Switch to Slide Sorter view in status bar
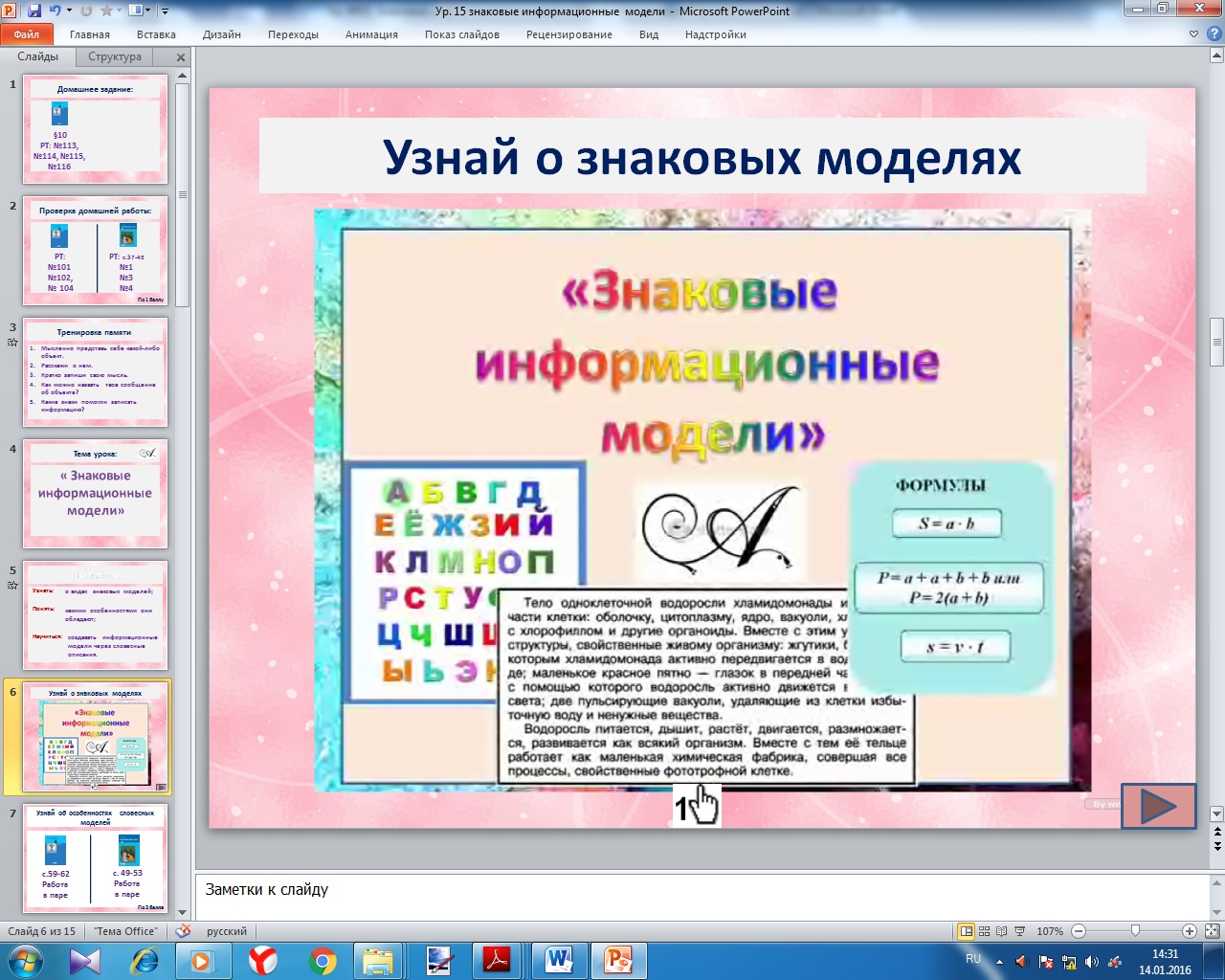 point(985,931)
